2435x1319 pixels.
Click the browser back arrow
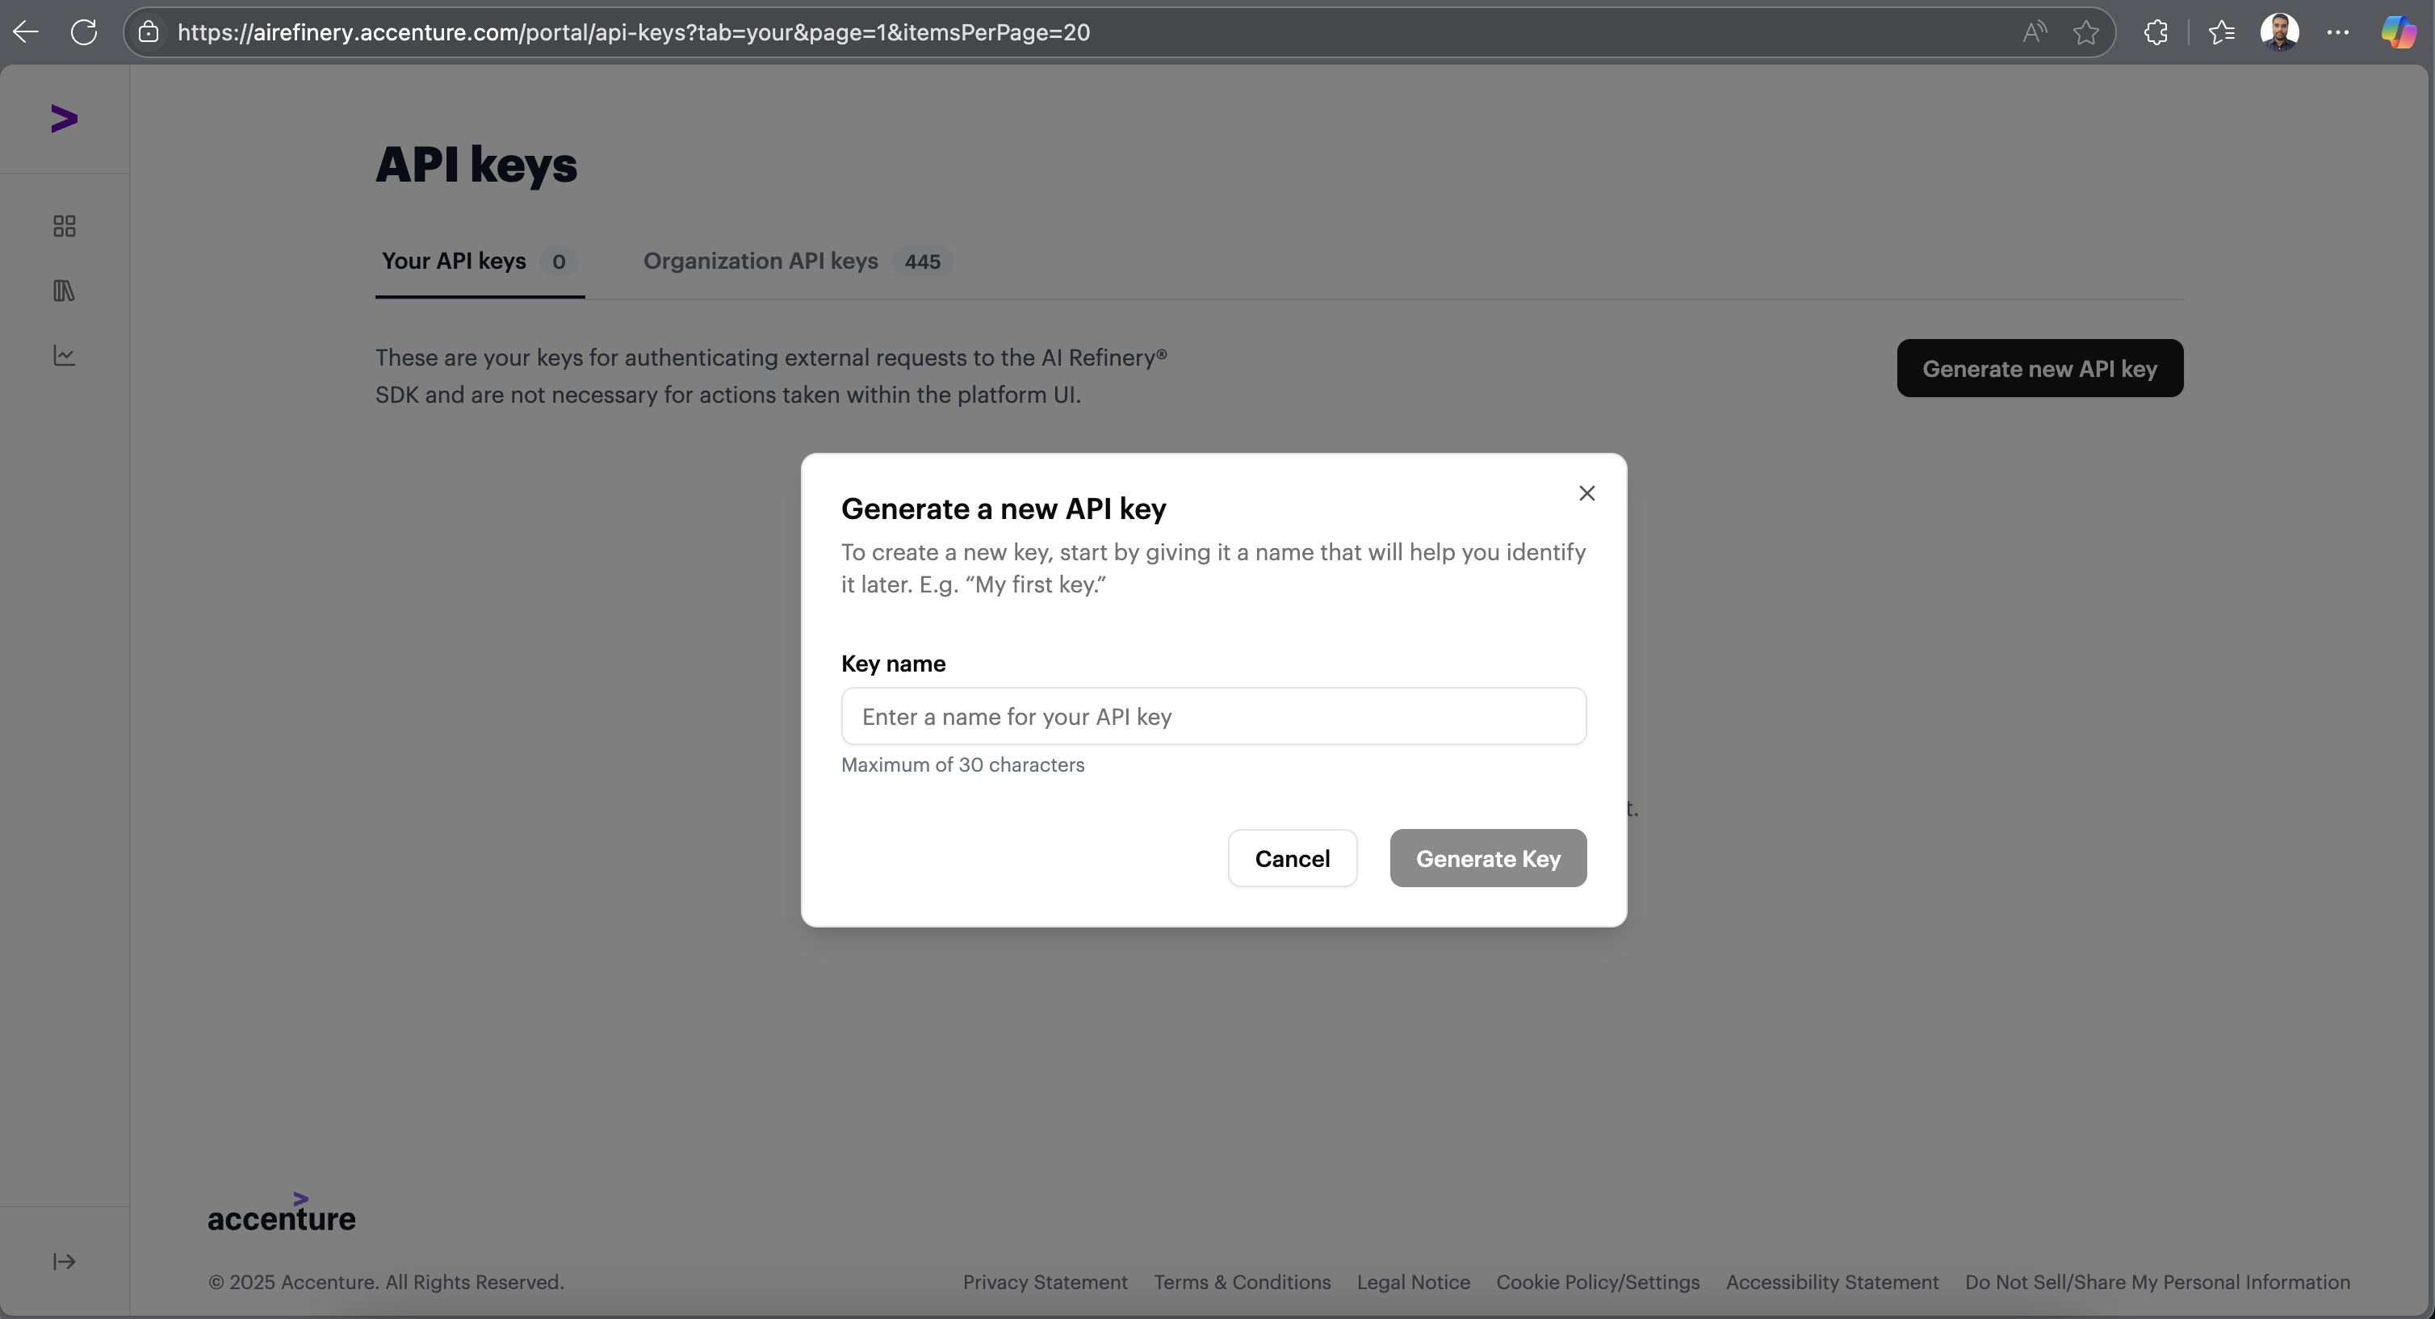pyautogui.click(x=27, y=32)
